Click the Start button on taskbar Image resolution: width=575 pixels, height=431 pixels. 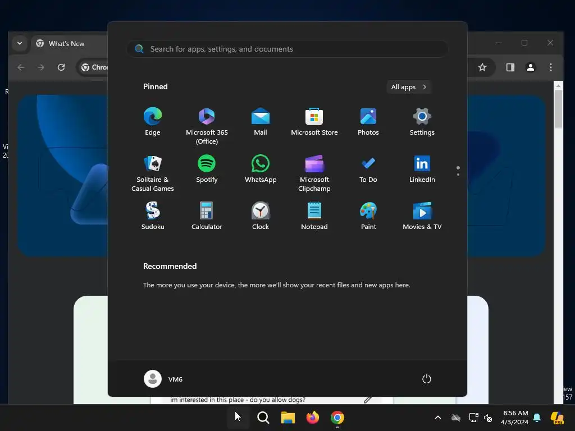(238, 417)
